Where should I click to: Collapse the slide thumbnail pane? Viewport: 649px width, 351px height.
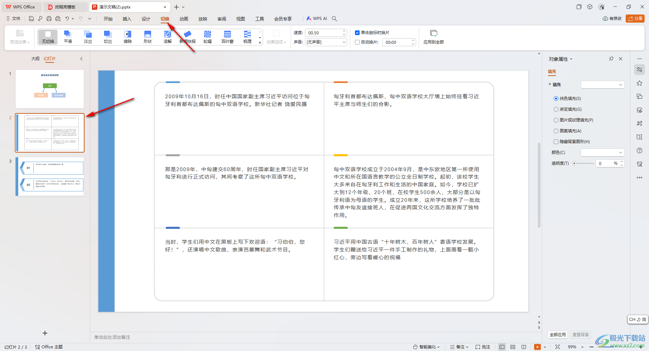tap(81, 59)
